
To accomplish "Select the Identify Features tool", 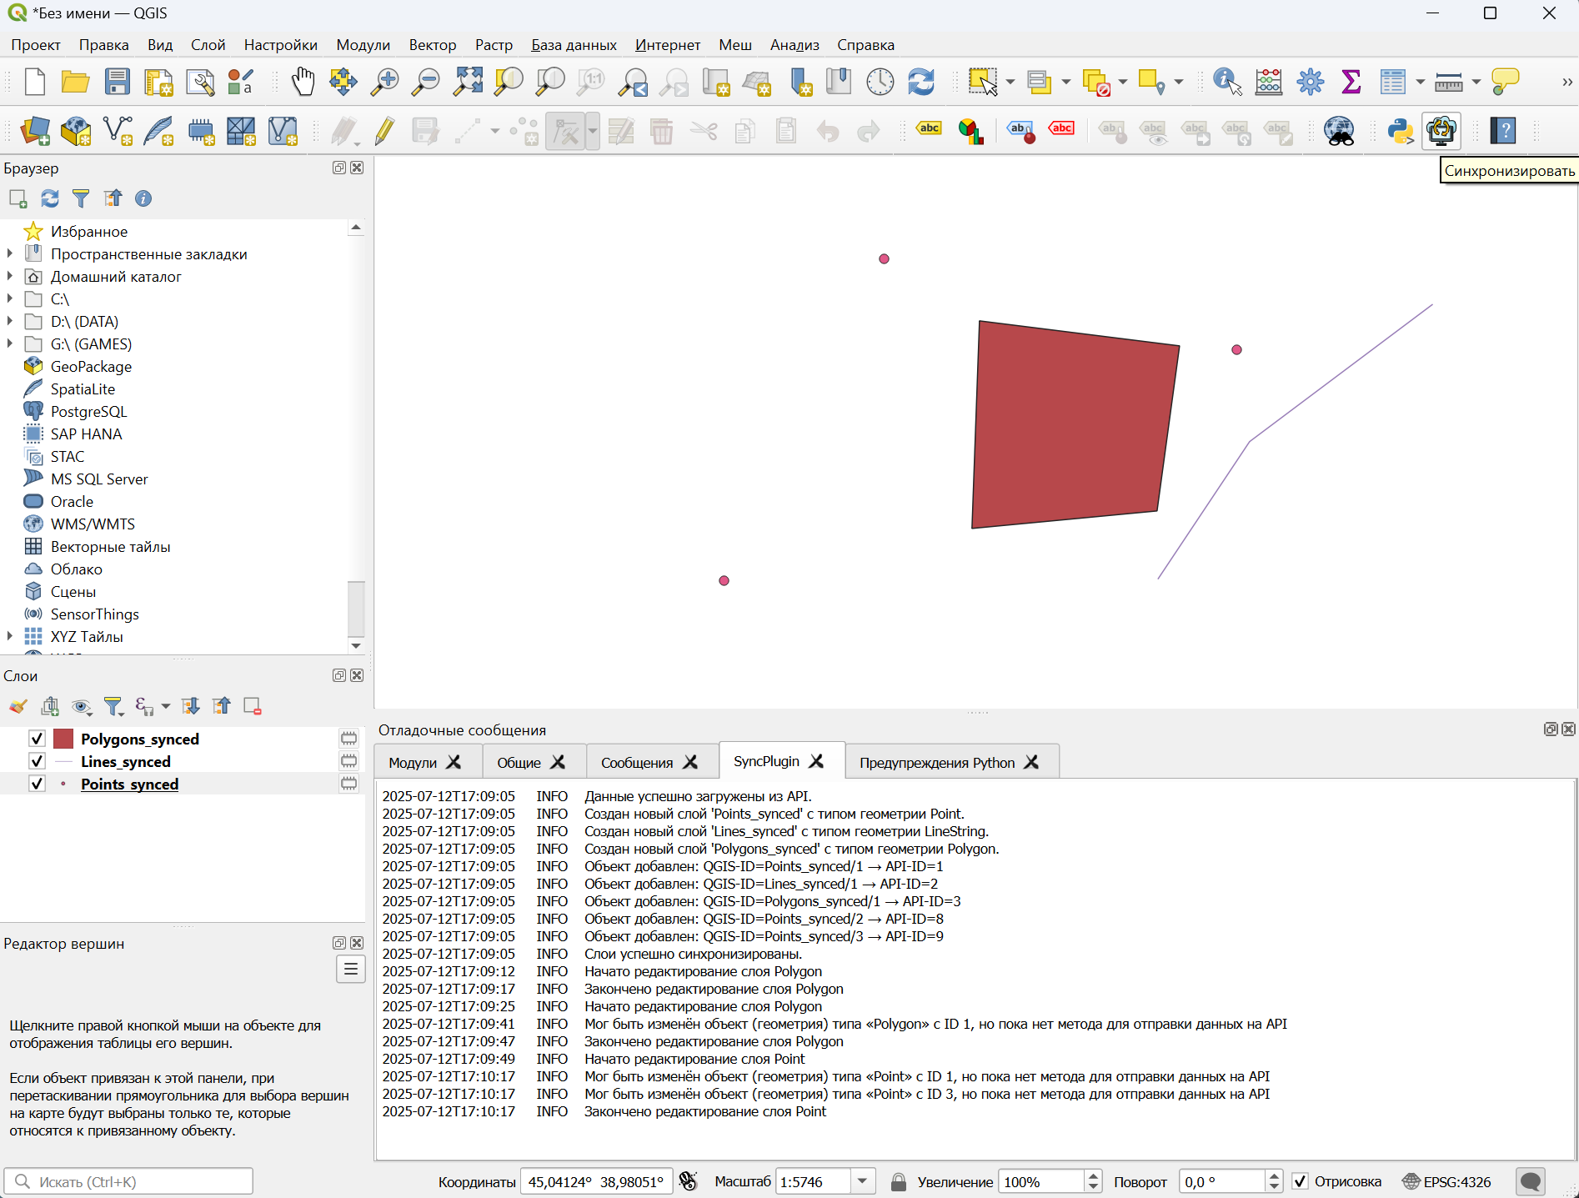I will (1227, 82).
